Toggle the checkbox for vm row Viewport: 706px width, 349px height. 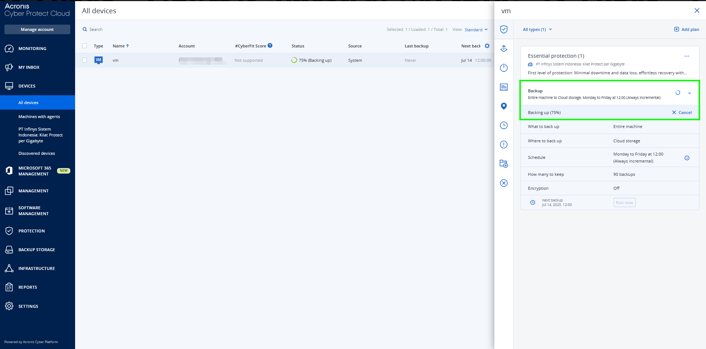point(85,60)
